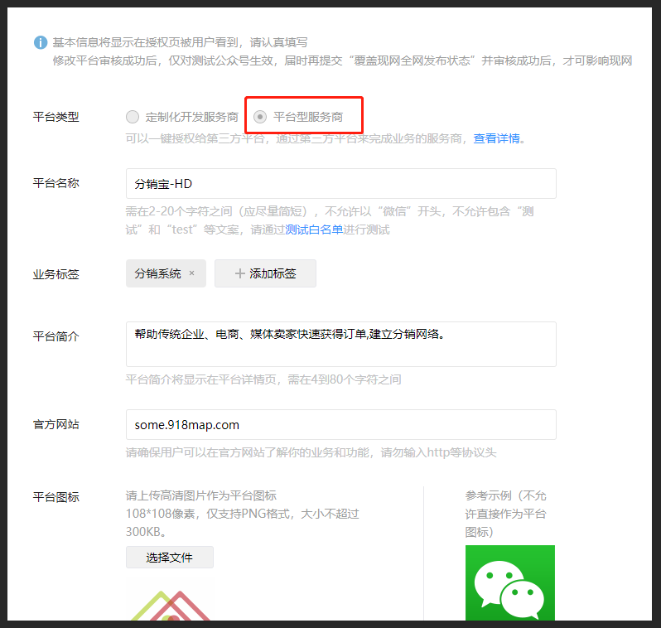Click the 平台名称 input field
Image resolution: width=661 pixels, height=628 pixels.
(x=340, y=183)
